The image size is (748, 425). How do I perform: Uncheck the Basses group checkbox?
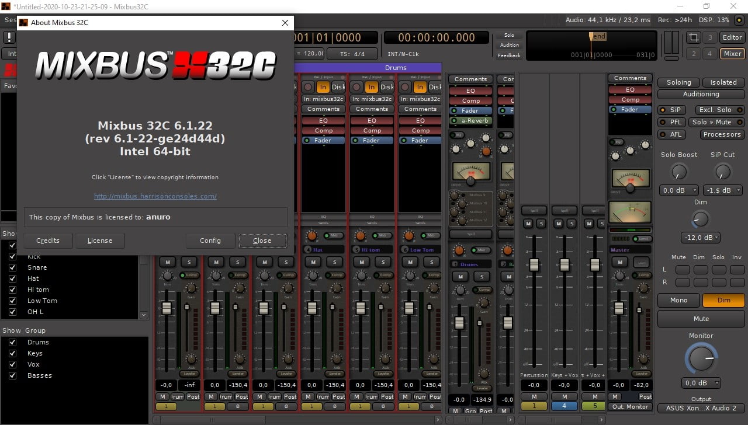click(12, 375)
